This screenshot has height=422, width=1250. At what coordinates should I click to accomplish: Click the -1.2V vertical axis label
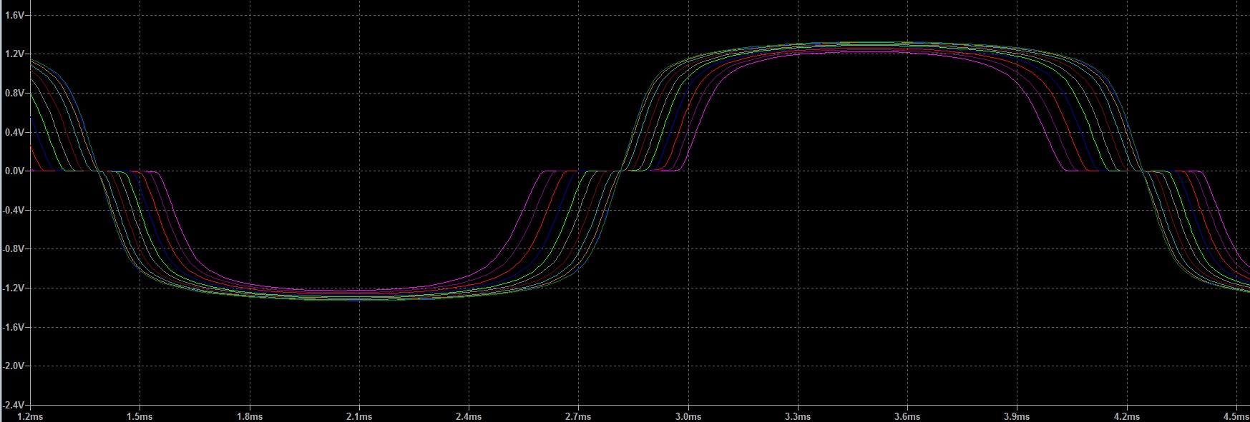tap(13, 288)
